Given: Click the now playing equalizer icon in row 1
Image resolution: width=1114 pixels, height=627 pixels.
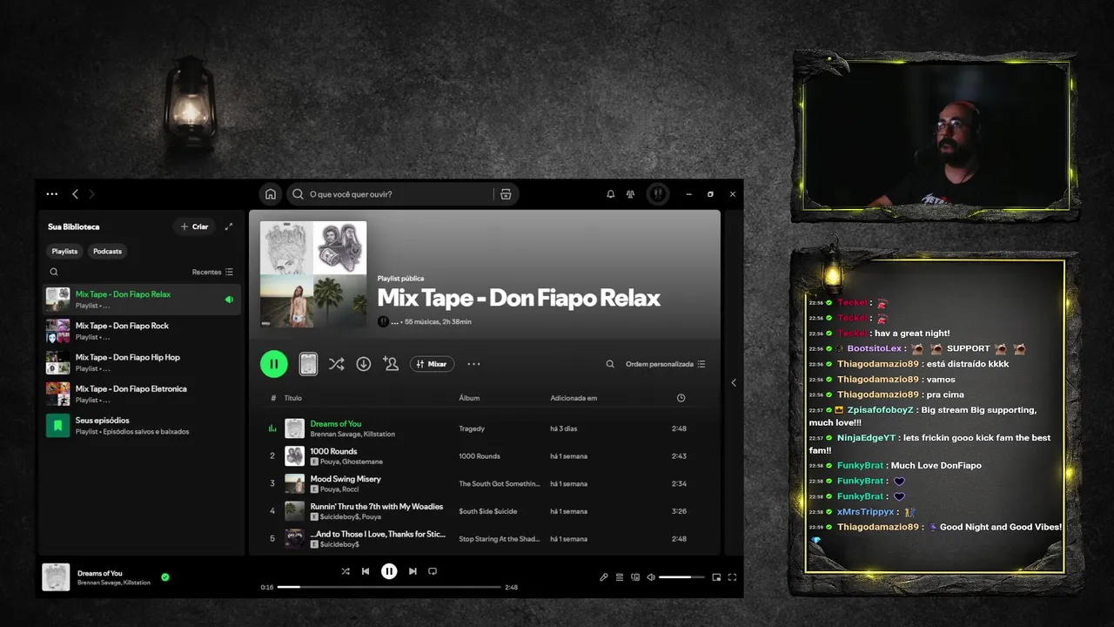Looking at the screenshot, I should [x=272, y=428].
